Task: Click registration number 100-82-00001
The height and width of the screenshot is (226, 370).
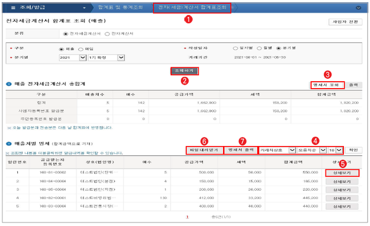Action: click(x=53, y=198)
